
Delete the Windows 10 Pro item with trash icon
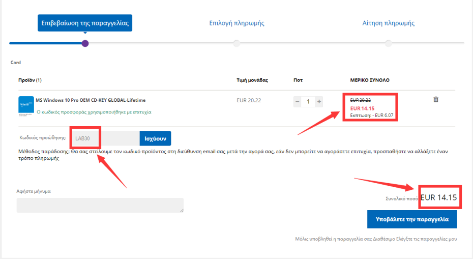435,99
